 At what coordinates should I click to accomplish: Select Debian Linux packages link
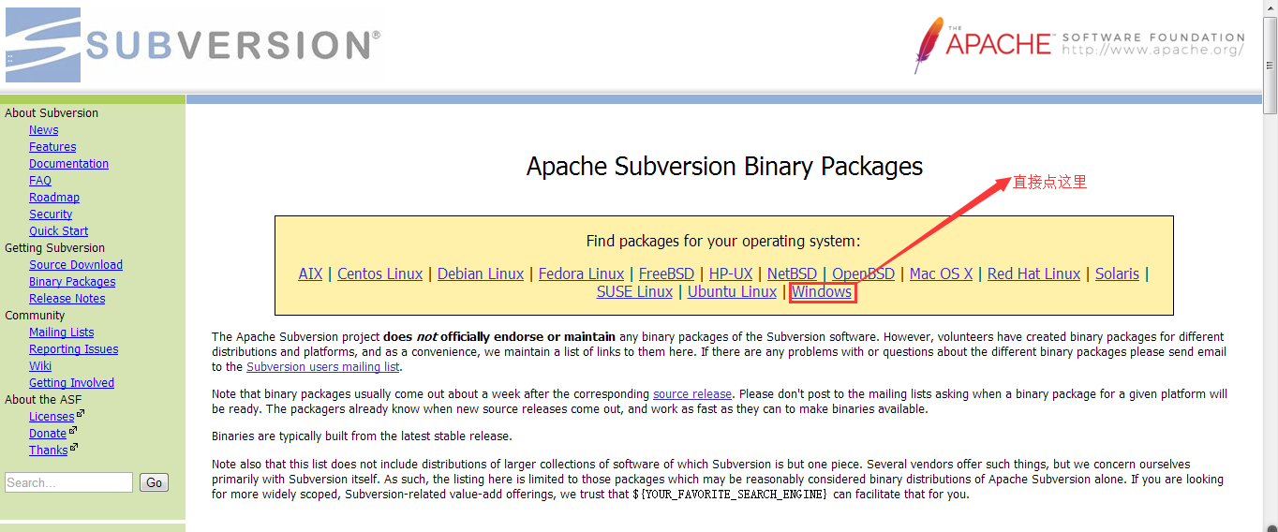(x=481, y=273)
